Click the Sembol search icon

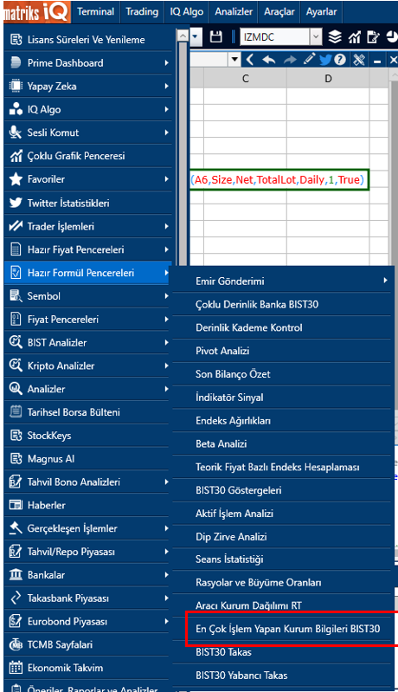click(16, 296)
